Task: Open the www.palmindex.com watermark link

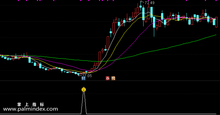Action: (x=30, y=109)
